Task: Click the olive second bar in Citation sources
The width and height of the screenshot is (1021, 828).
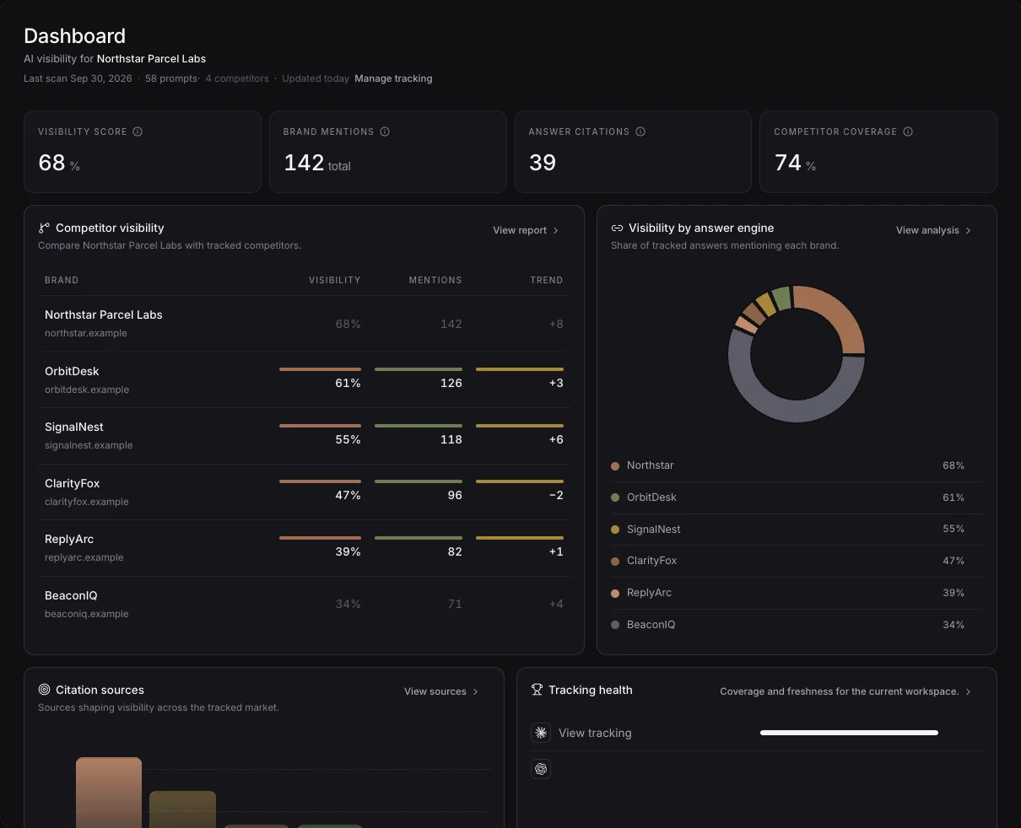Action: click(x=182, y=809)
